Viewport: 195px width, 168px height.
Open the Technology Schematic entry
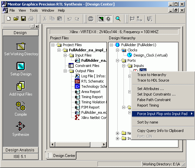coord(94,86)
